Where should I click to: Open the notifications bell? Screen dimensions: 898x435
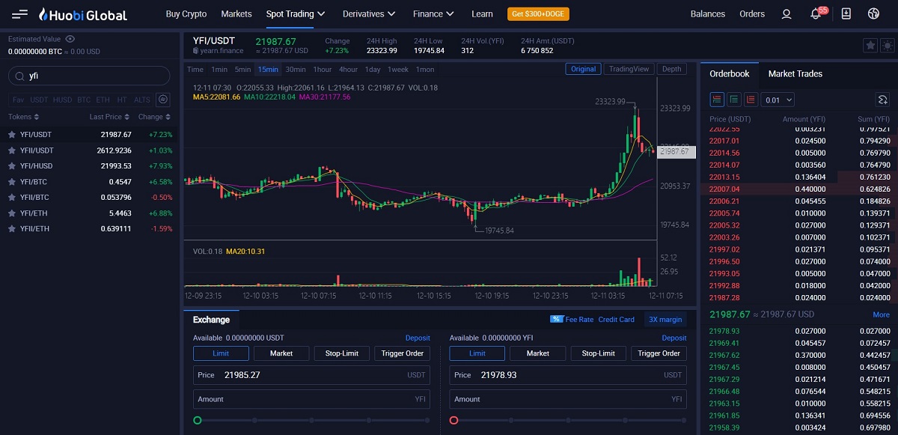(816, 14)
